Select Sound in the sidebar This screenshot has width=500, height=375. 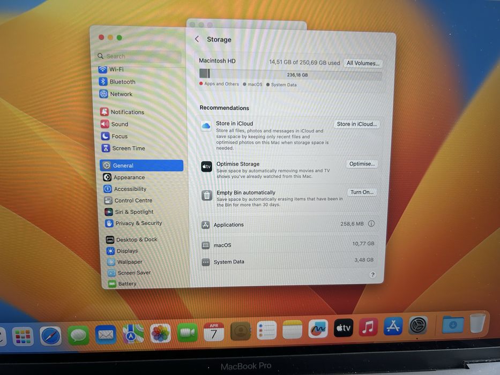click(115, 124)
